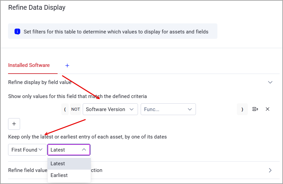The height and width of the screenshot is (184, 283).
Task: Collapse the Refine display by field value section
Action: click(270, 82)
